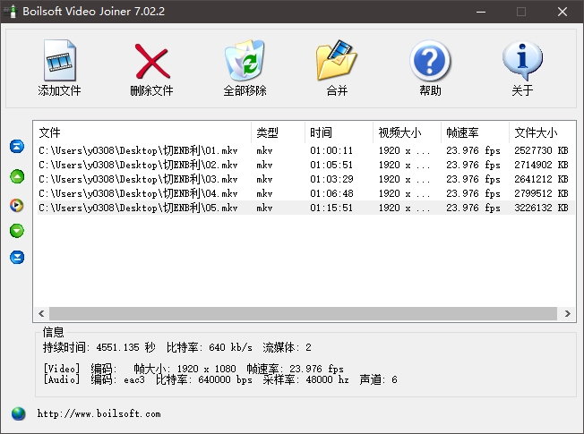Click the 添加文件 (Add File) icon
Viewport: 584px width, 434px height.
coord(60,60)
